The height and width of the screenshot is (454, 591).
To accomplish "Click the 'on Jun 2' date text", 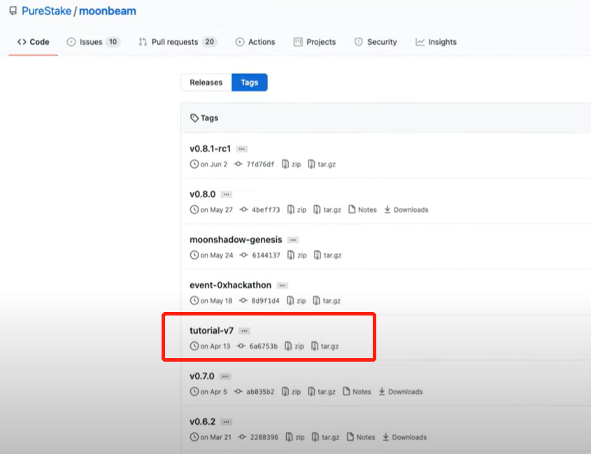I will pyautogui.click(x=214, y=164).
